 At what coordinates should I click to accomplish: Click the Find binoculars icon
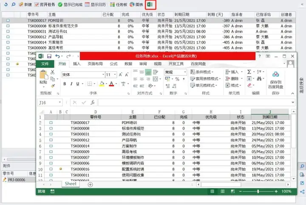point(259,79)
